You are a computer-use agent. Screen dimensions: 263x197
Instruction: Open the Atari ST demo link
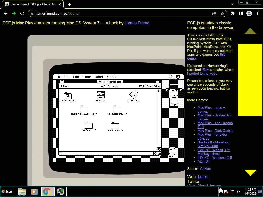point(204,162)
